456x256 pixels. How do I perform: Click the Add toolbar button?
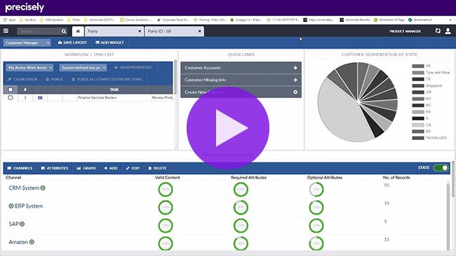111,168
